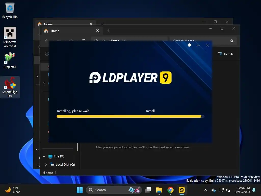The width and height of the screenshot is (261, 196).
Task: Close the back File Explorer window
Action: 227,22
